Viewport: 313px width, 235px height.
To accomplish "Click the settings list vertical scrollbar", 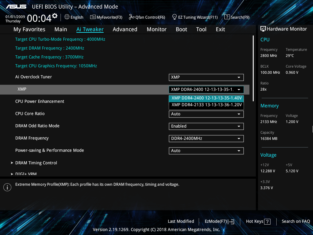I will tap(253, 68).
